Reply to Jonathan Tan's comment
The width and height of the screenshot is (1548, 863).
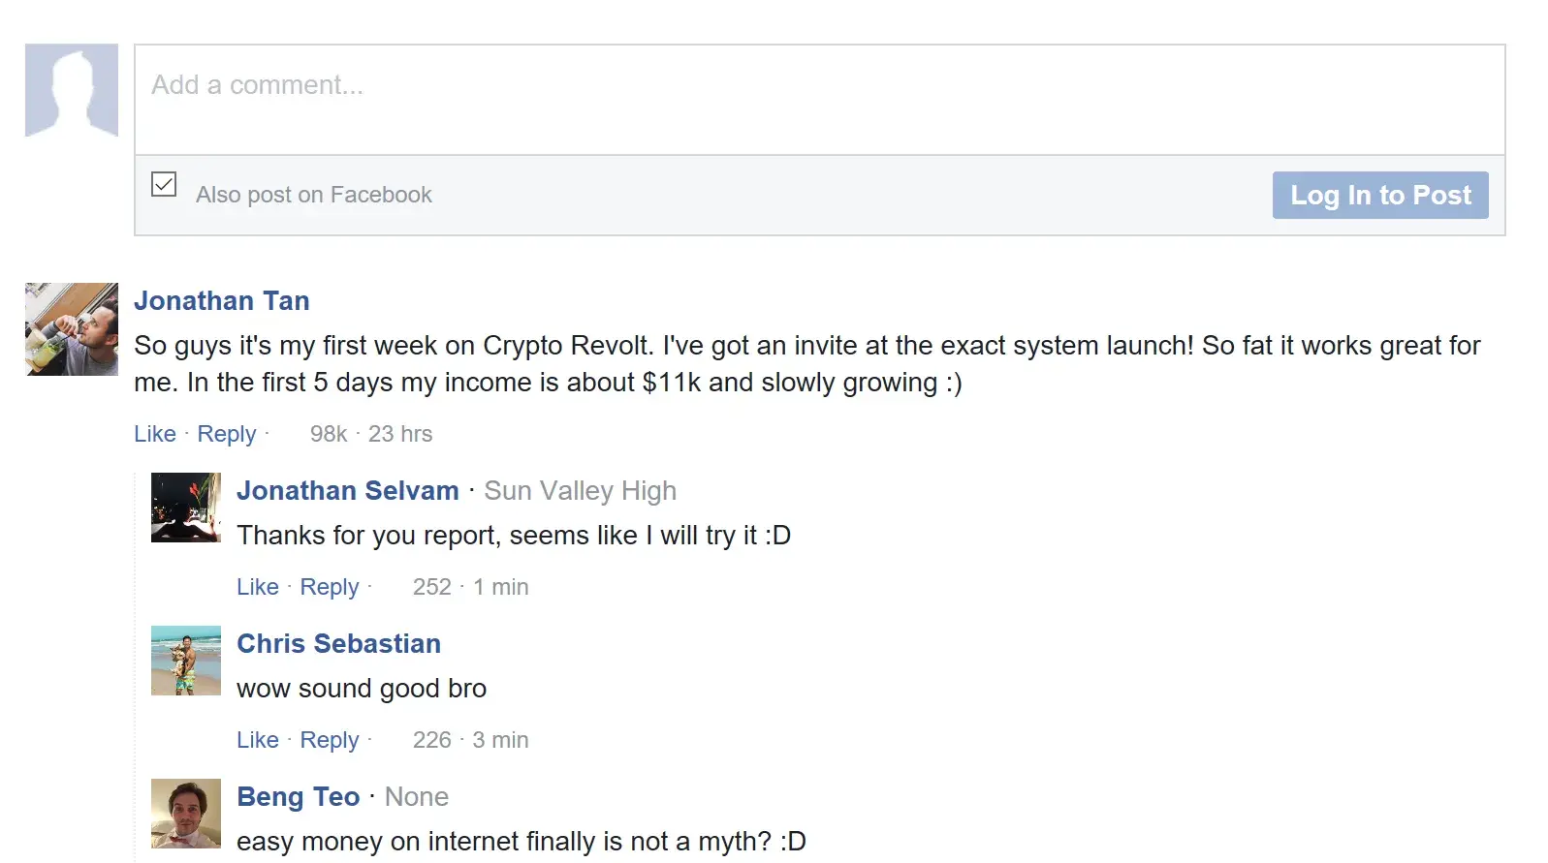[x=227, y=434]
